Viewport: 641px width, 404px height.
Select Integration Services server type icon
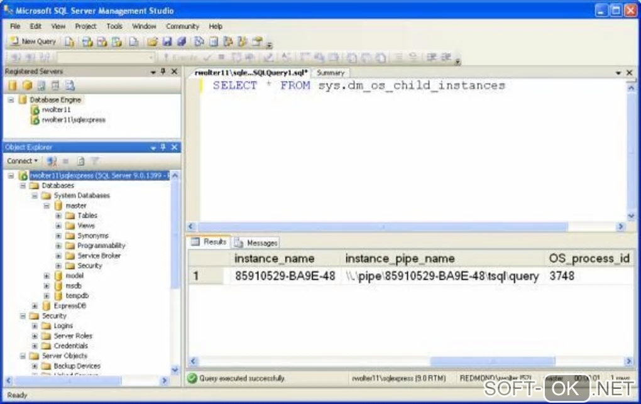(70, 85)
